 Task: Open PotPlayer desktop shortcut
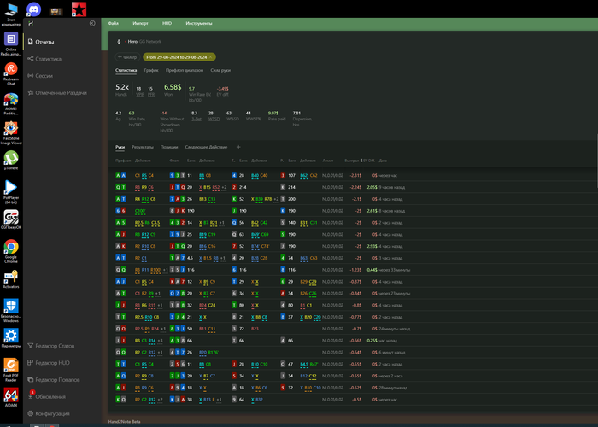11,192
